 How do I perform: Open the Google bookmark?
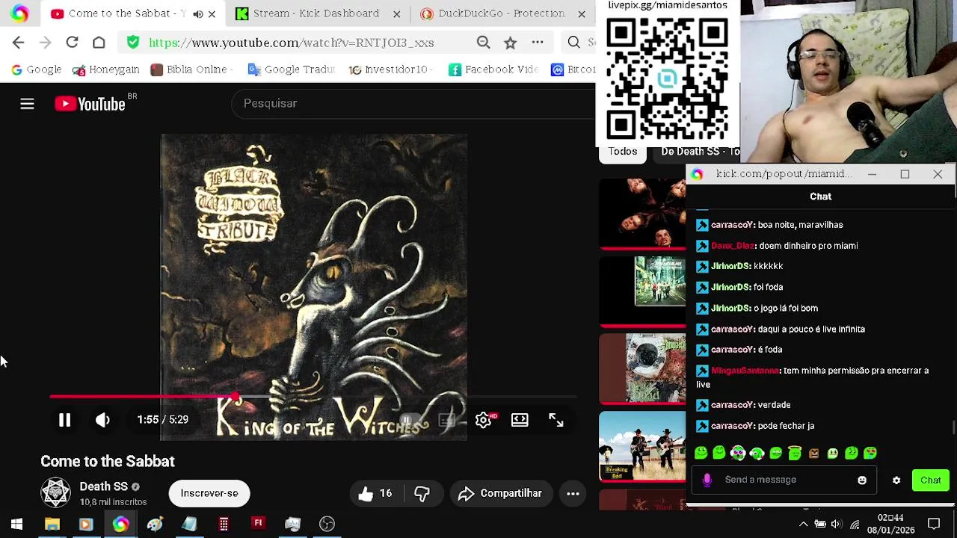click(x=36, y=69)
